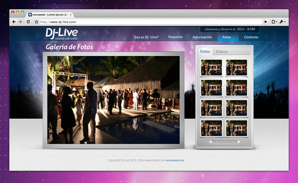
Task: Switch to the Videos tab
Action: click(x=222, y=51)
